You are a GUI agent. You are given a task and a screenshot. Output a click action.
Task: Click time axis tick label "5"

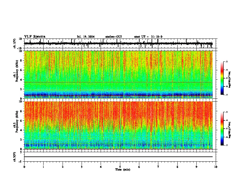120,167
